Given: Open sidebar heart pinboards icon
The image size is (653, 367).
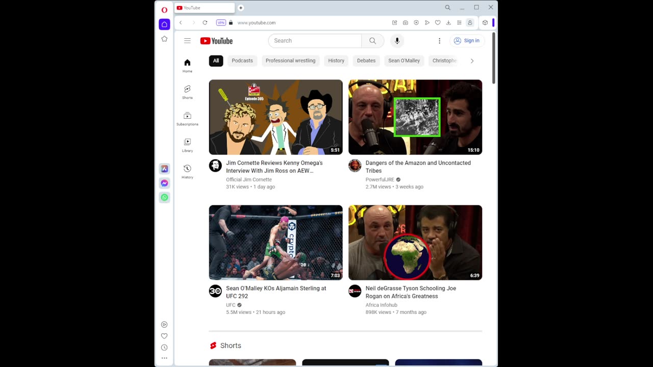Looking at the screenshot, I should click(x=164, y=336).
